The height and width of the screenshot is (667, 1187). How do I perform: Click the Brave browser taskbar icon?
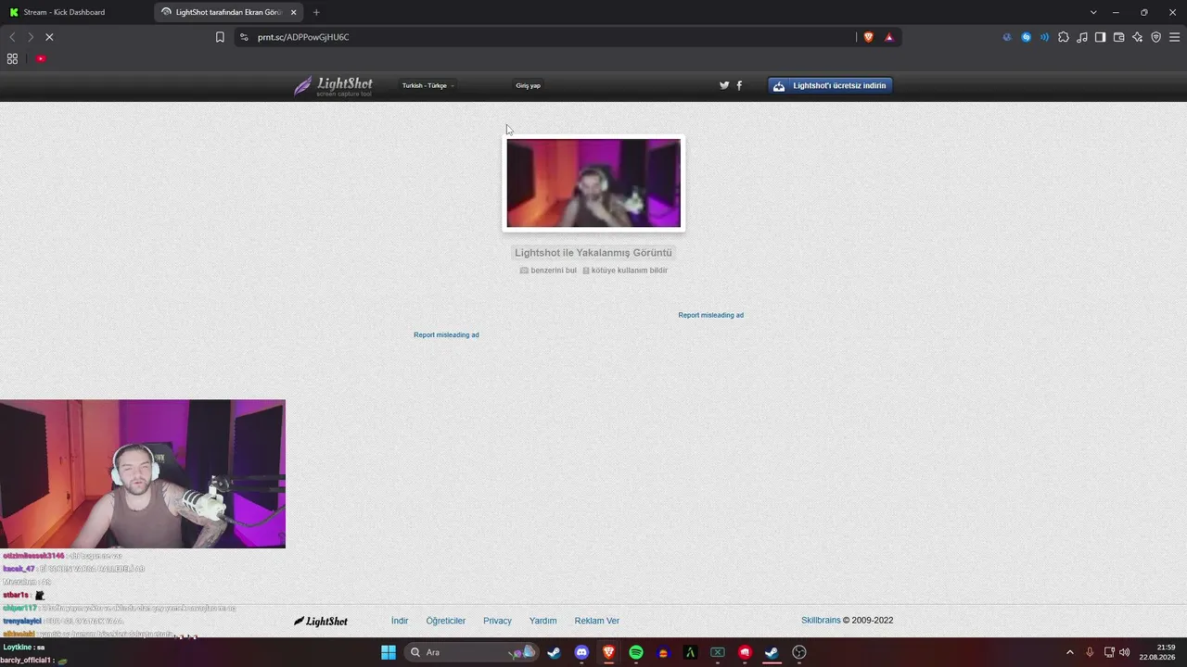[x=608, y=652]
